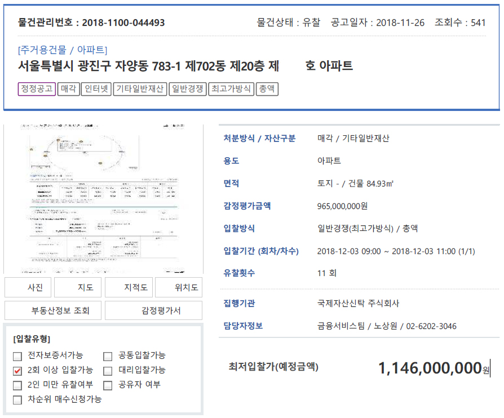The image size is (504, 418).
Task: Enable the 공동입찰가능 checkbox
Action: click(108, 356)
